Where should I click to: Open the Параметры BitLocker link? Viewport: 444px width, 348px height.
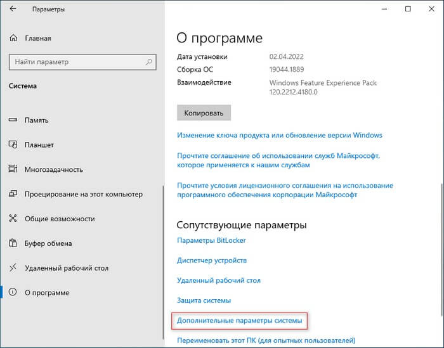[x=211, y=240]
